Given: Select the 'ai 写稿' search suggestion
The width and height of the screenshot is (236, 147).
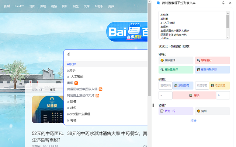Looking at the screenshot, I should coord(106,120).
